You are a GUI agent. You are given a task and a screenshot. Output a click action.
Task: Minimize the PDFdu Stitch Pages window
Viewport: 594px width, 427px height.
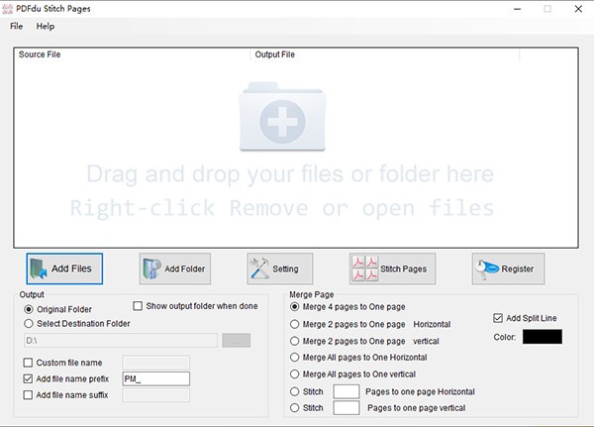pos(518,9)
